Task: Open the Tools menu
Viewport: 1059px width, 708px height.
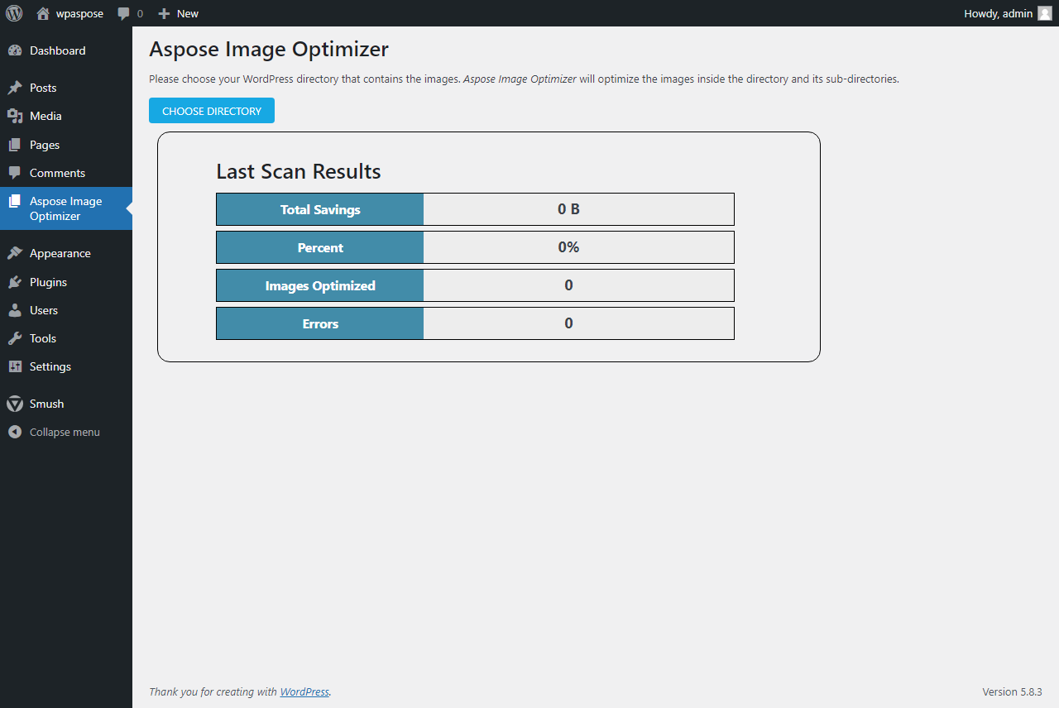Action: click(66, 338)
